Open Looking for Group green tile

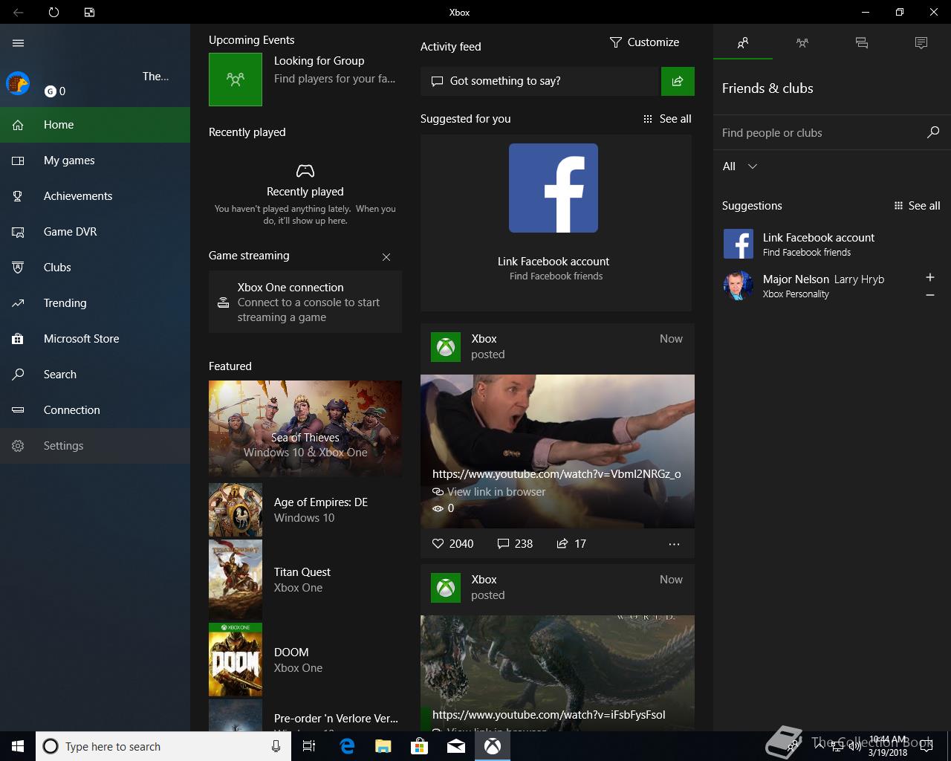(236, 80)
